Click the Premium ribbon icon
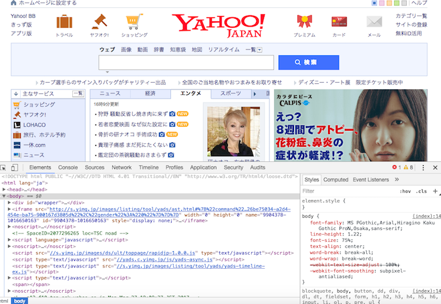This screenshot has height=304, width=441. [x=305, y=21]
